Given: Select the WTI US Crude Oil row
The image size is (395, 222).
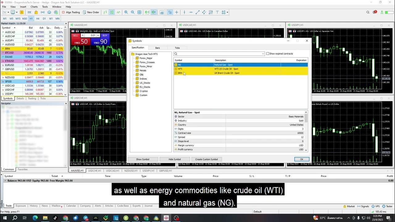Looking at the screenshot, I should pos(241,69).
